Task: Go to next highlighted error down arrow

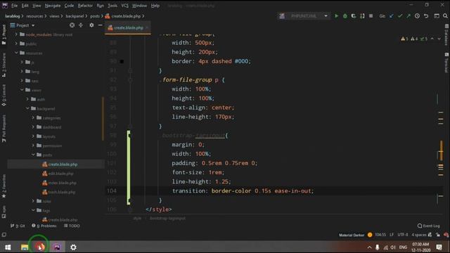Action: coord(439,39)
